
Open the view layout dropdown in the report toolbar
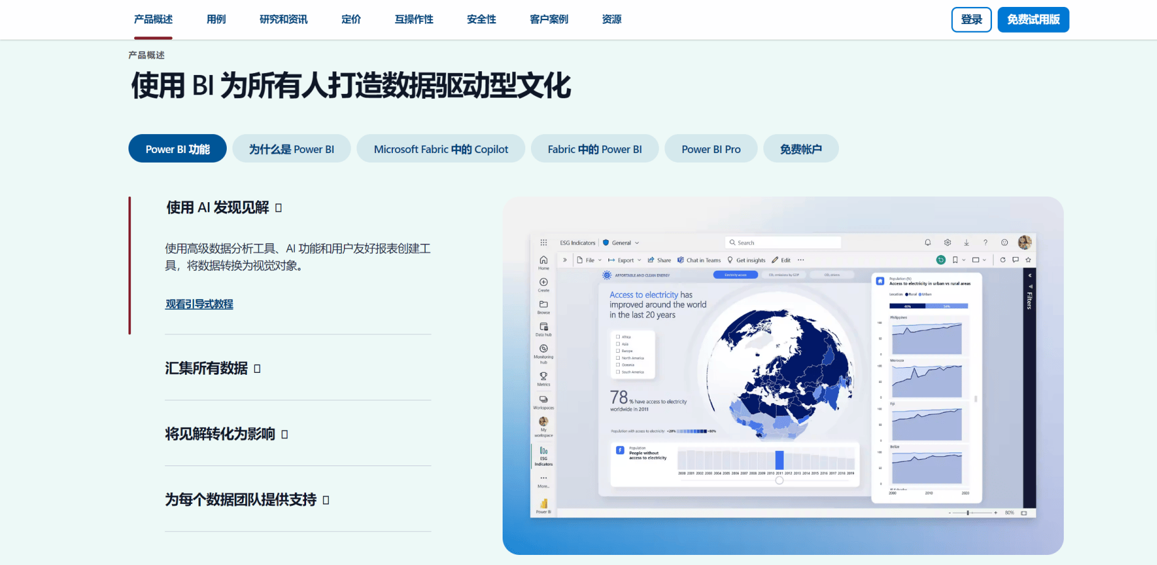click(x=979, y=260)
